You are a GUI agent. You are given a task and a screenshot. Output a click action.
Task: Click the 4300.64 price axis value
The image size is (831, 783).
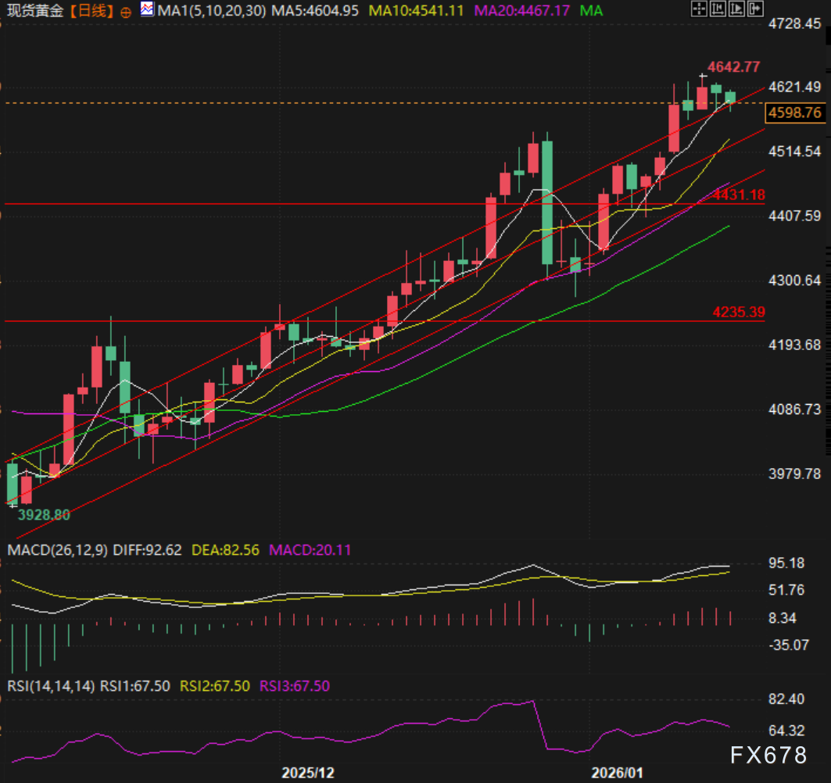point(794,281)
